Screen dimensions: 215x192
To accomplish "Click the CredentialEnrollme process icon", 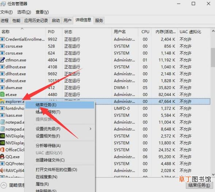I will (x=2, y=39).
